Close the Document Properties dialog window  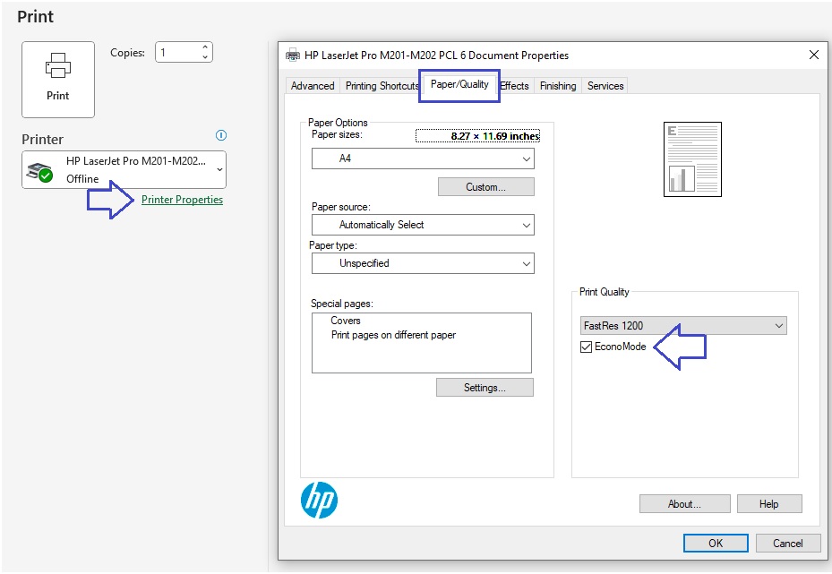(814, 55)
